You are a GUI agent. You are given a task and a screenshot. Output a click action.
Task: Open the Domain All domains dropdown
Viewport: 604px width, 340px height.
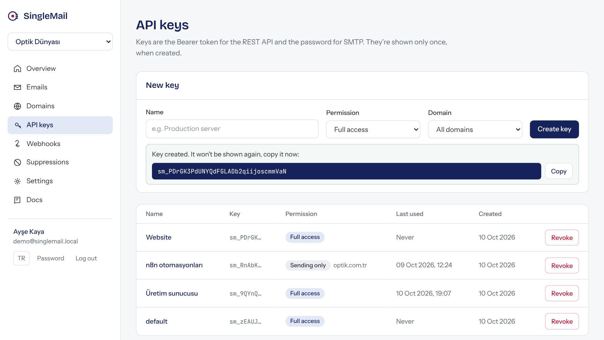pyautogui.click(x=475, y=129)
